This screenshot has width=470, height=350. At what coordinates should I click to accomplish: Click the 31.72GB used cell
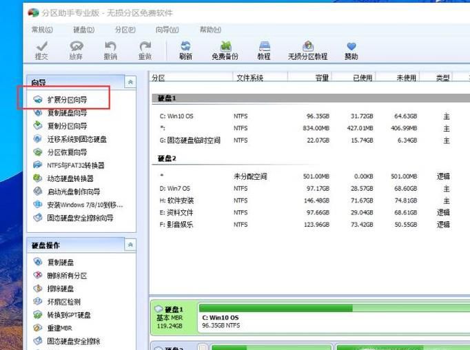(x=362, y=116)
